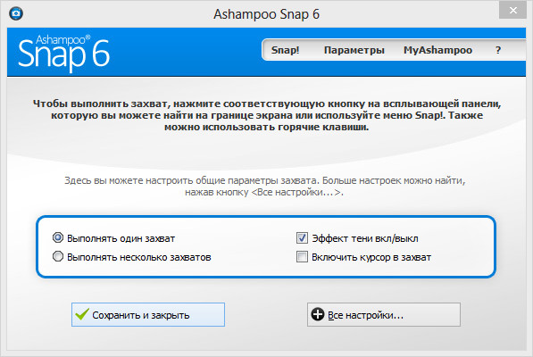
Task: Click the Ashampoo Snap 6 logo
Action: (x=64, y=53)
